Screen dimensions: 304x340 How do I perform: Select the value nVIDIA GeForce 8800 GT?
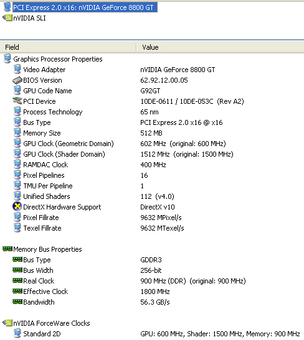178,70
